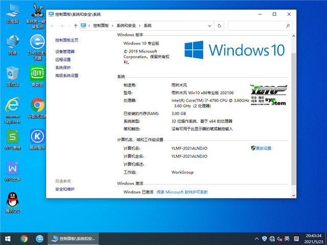Click the 32 位操作系统 system type text
This screenshot has width=327, height=245.
[x=202, y=121]
